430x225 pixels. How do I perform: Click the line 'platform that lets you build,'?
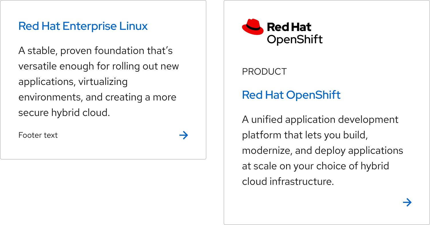(x=305, y=135)
